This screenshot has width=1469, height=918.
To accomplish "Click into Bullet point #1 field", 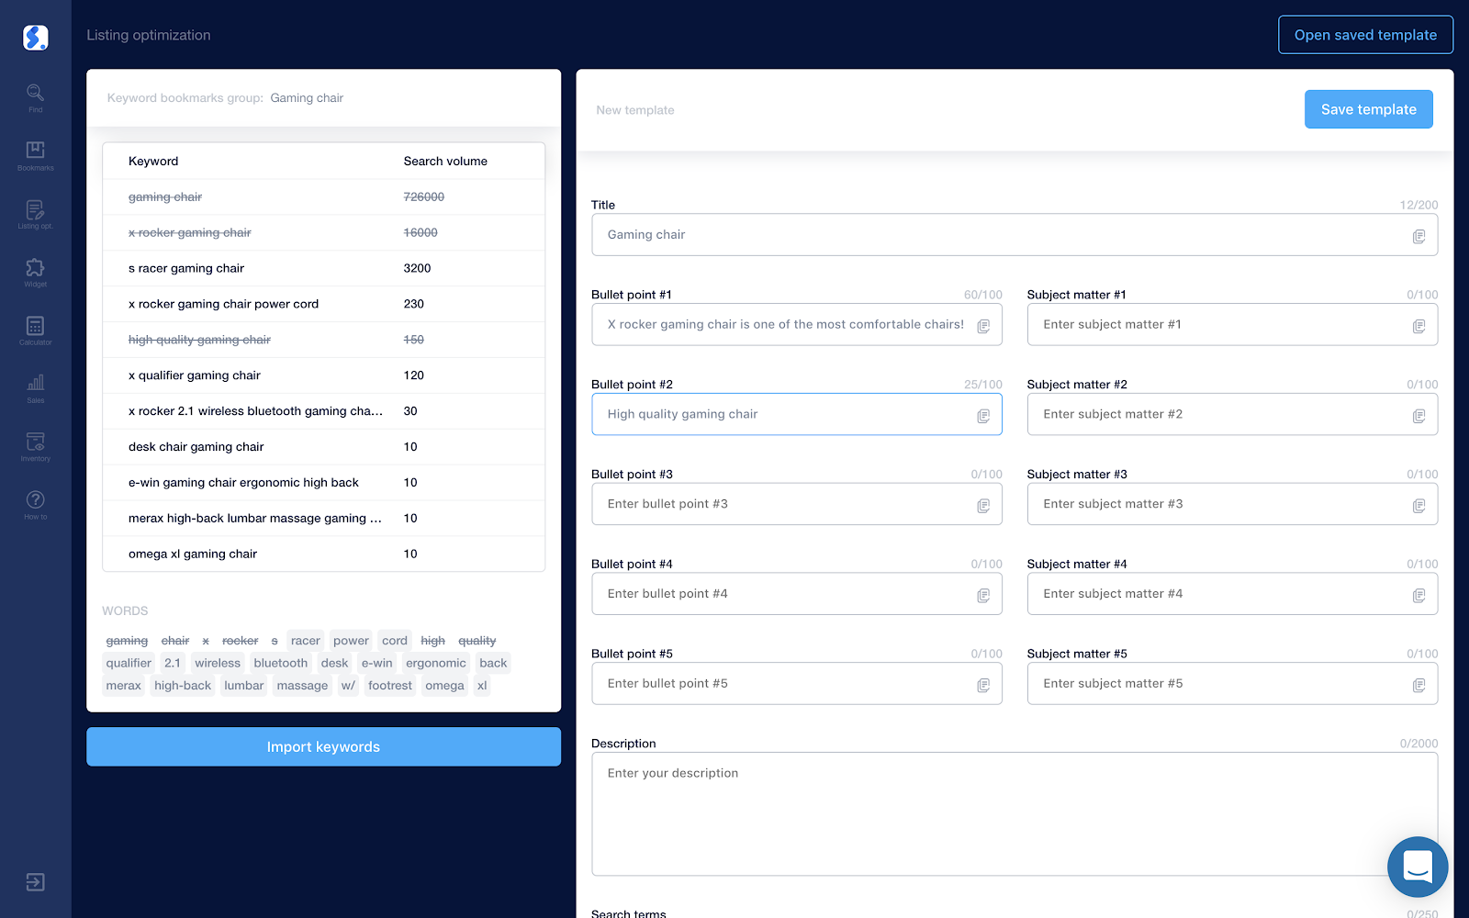I will 797,325.
